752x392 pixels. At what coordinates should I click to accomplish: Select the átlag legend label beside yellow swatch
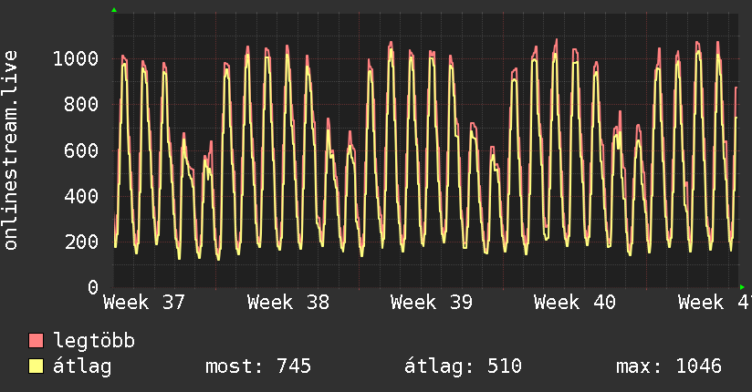[x=82, y=367]
